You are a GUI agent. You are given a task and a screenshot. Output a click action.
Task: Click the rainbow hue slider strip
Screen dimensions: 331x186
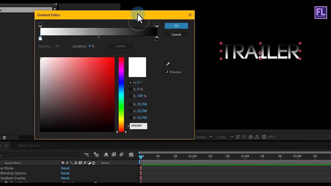coord(121,95)
